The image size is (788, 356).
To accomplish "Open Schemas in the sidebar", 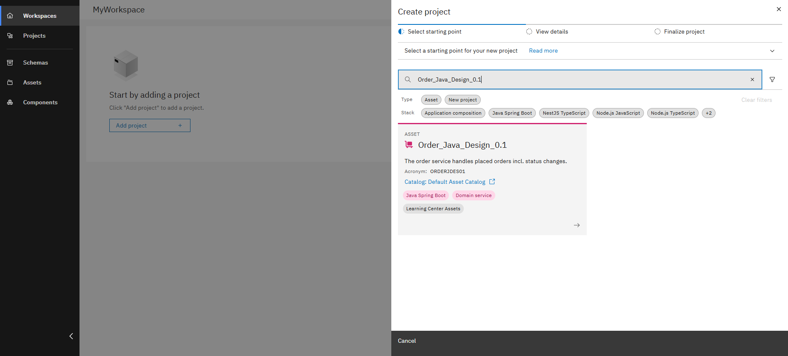I will click(x=40, y=63).
